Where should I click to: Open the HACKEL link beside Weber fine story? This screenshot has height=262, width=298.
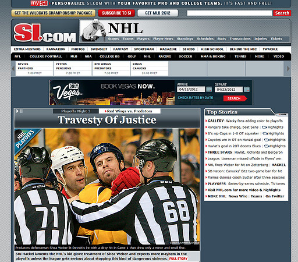278,165
